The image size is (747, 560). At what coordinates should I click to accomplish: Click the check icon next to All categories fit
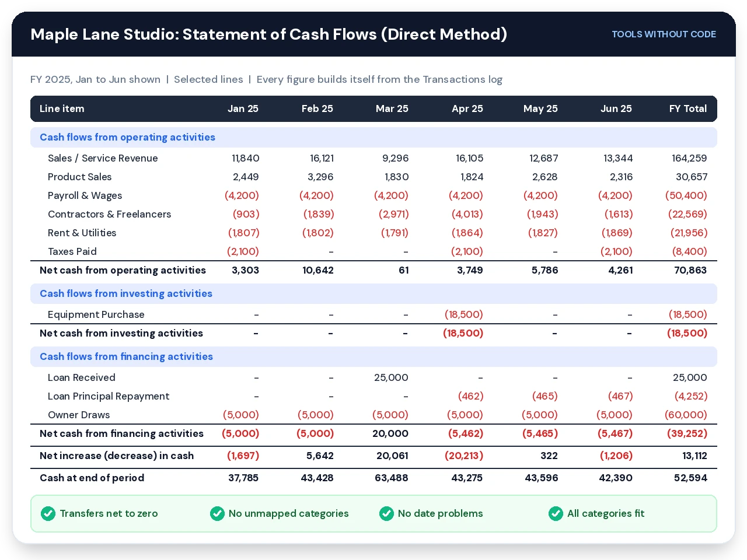click(556, 513)
